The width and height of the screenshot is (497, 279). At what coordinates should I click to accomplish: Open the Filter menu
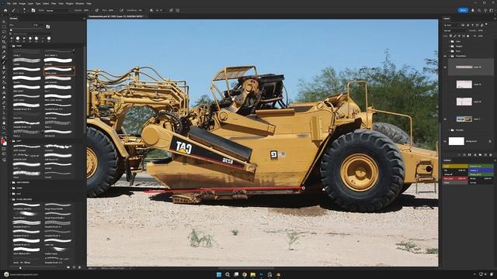(x=54, y=3)
